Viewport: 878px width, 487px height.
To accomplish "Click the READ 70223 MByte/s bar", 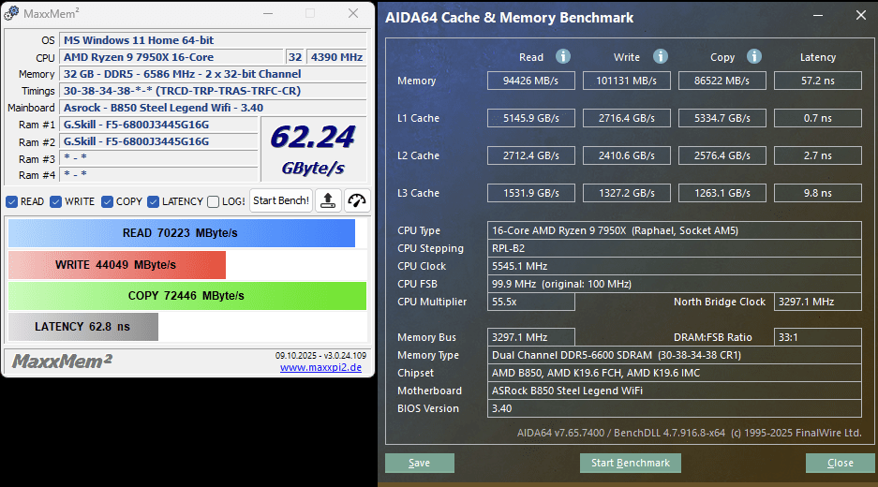I will tap(182, 233).
